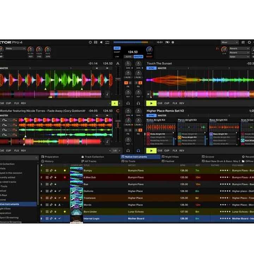Click the key lock note icon on deck C
The width and height of the screenshot is (254, 254).
click(x=107, y=141)
